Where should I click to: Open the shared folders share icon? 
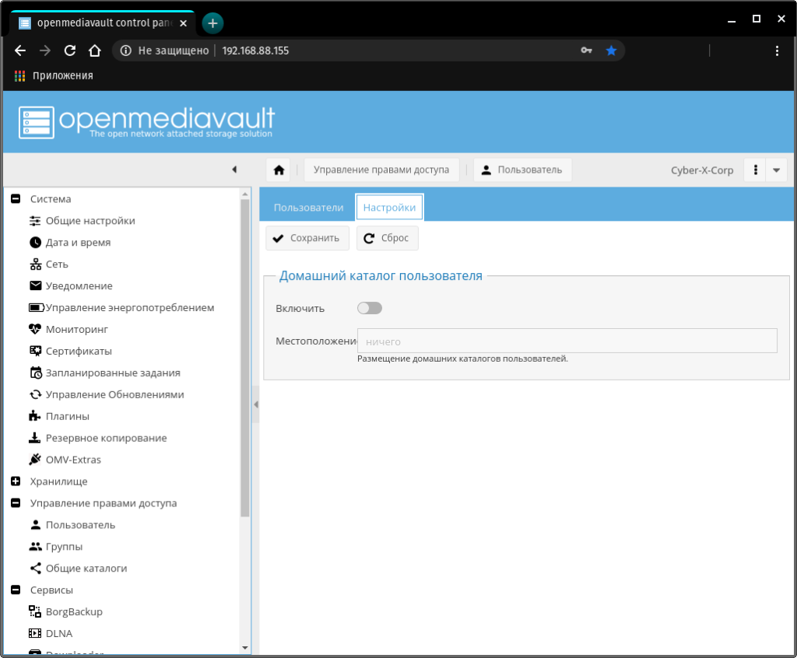coord(35,569)
